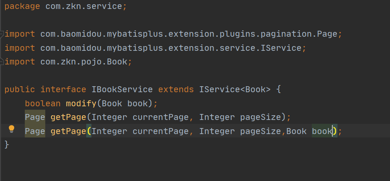This screenshot has height=181, width=390.
Task: Click the closing curly brace of interface
Action: [x=6, y=145]
